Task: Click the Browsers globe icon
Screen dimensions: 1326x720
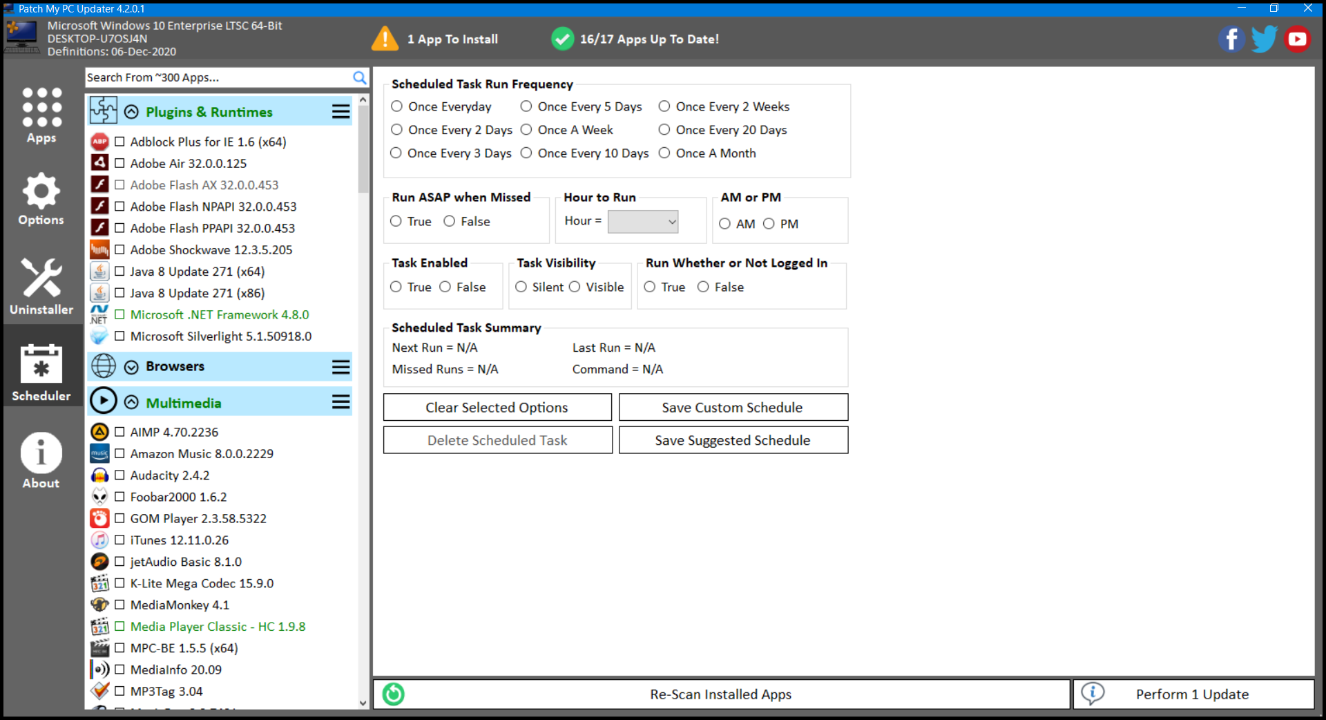Action: click(104, 366)
